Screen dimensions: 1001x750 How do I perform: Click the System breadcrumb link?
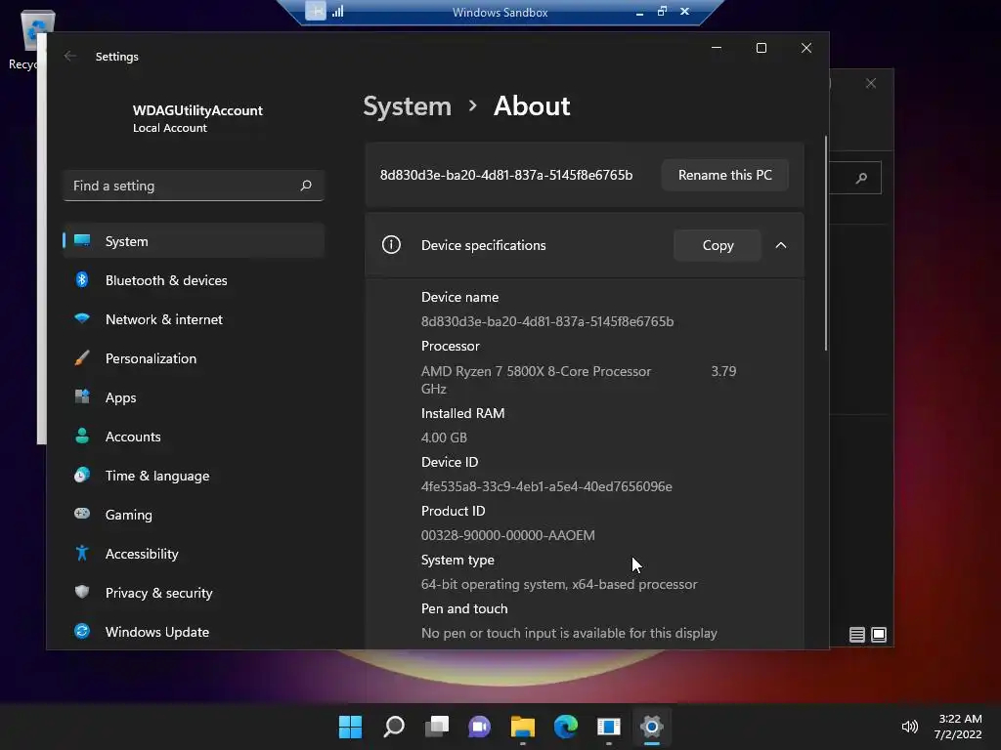coord(408,105)
